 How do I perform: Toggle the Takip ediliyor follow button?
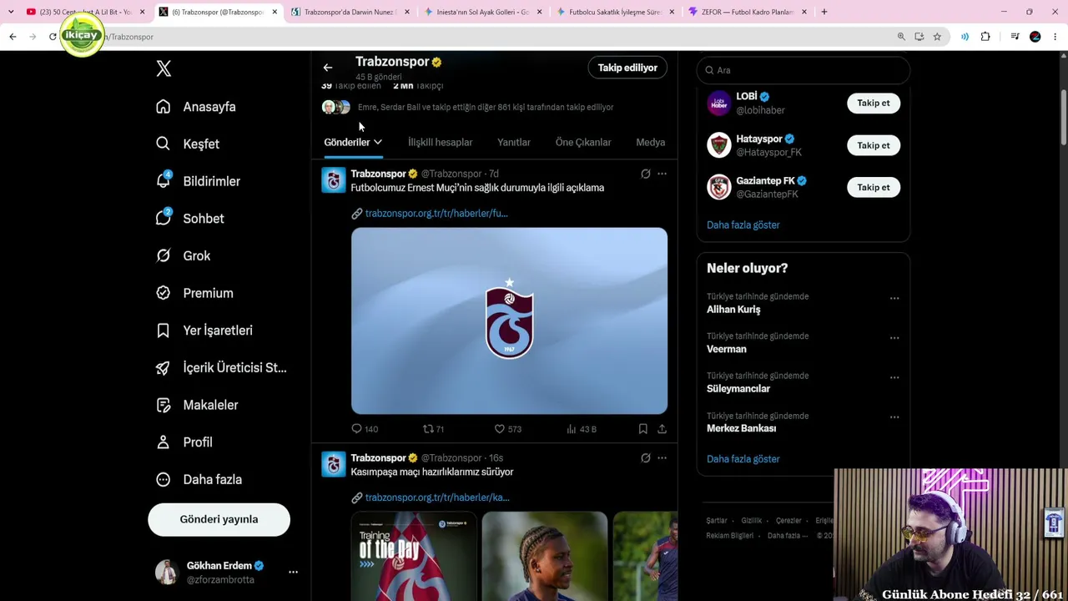627,68
